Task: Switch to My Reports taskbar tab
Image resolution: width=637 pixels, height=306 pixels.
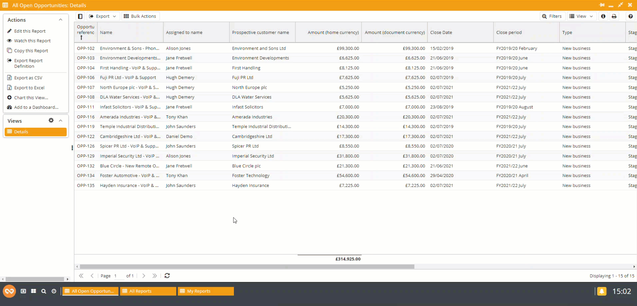Action: [206, 291]
